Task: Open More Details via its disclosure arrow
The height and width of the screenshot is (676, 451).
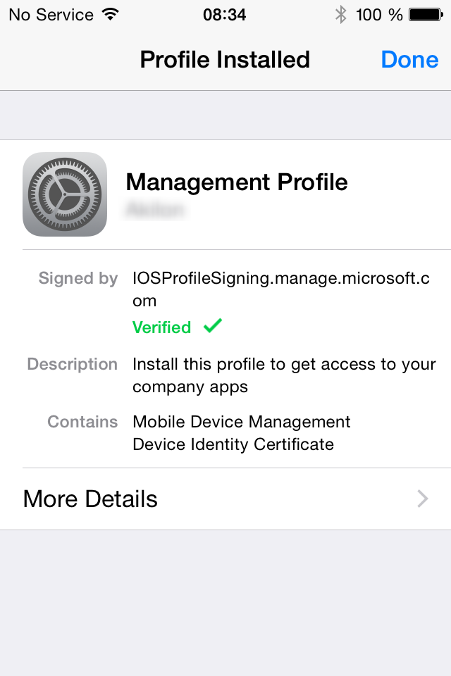Action: [x=421, y=499]
